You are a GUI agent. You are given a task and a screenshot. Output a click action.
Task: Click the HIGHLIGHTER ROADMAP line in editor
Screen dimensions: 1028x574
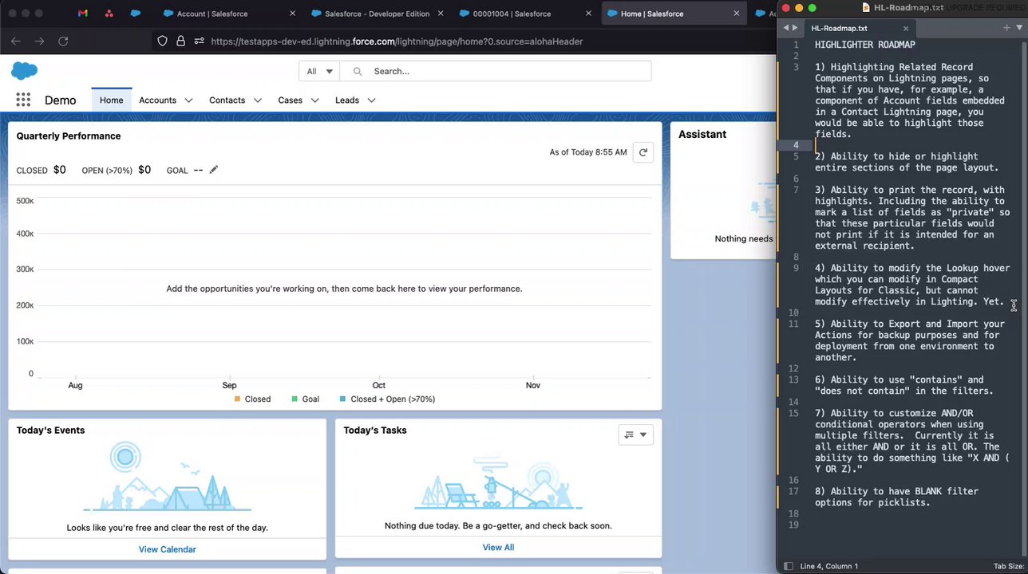865,45
